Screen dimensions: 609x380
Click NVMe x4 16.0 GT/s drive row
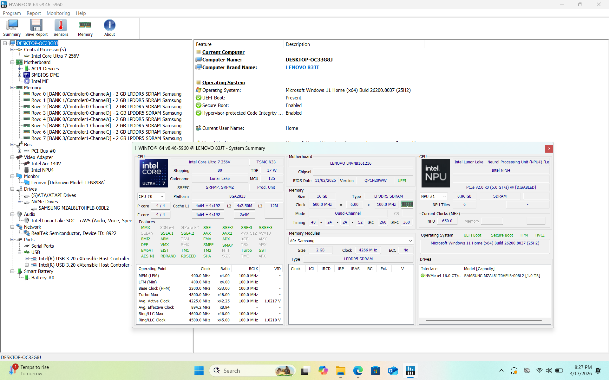[485, 276]
